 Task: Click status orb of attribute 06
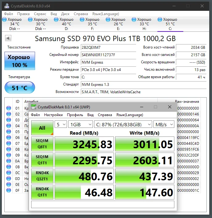9,137
